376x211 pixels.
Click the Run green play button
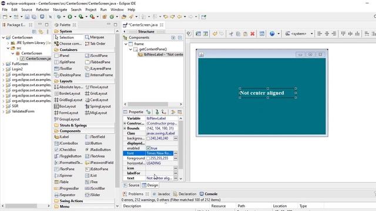70,17
